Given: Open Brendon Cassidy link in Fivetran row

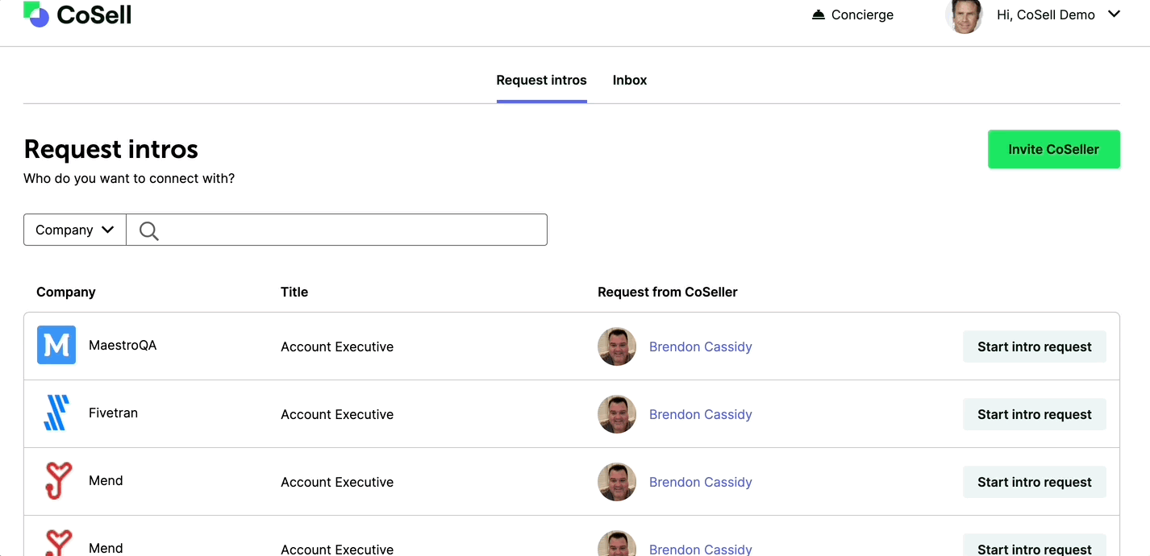Looking at the screenshot, I should tap(700, 414).
